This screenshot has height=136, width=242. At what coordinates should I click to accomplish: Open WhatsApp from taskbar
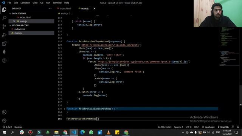point(91,133)
